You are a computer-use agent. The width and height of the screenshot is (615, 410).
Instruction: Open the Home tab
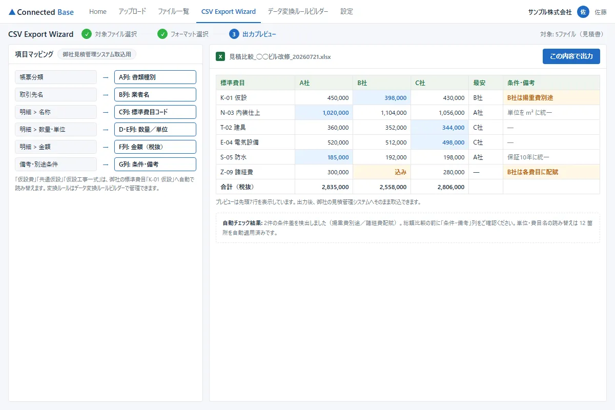(98, 11)
